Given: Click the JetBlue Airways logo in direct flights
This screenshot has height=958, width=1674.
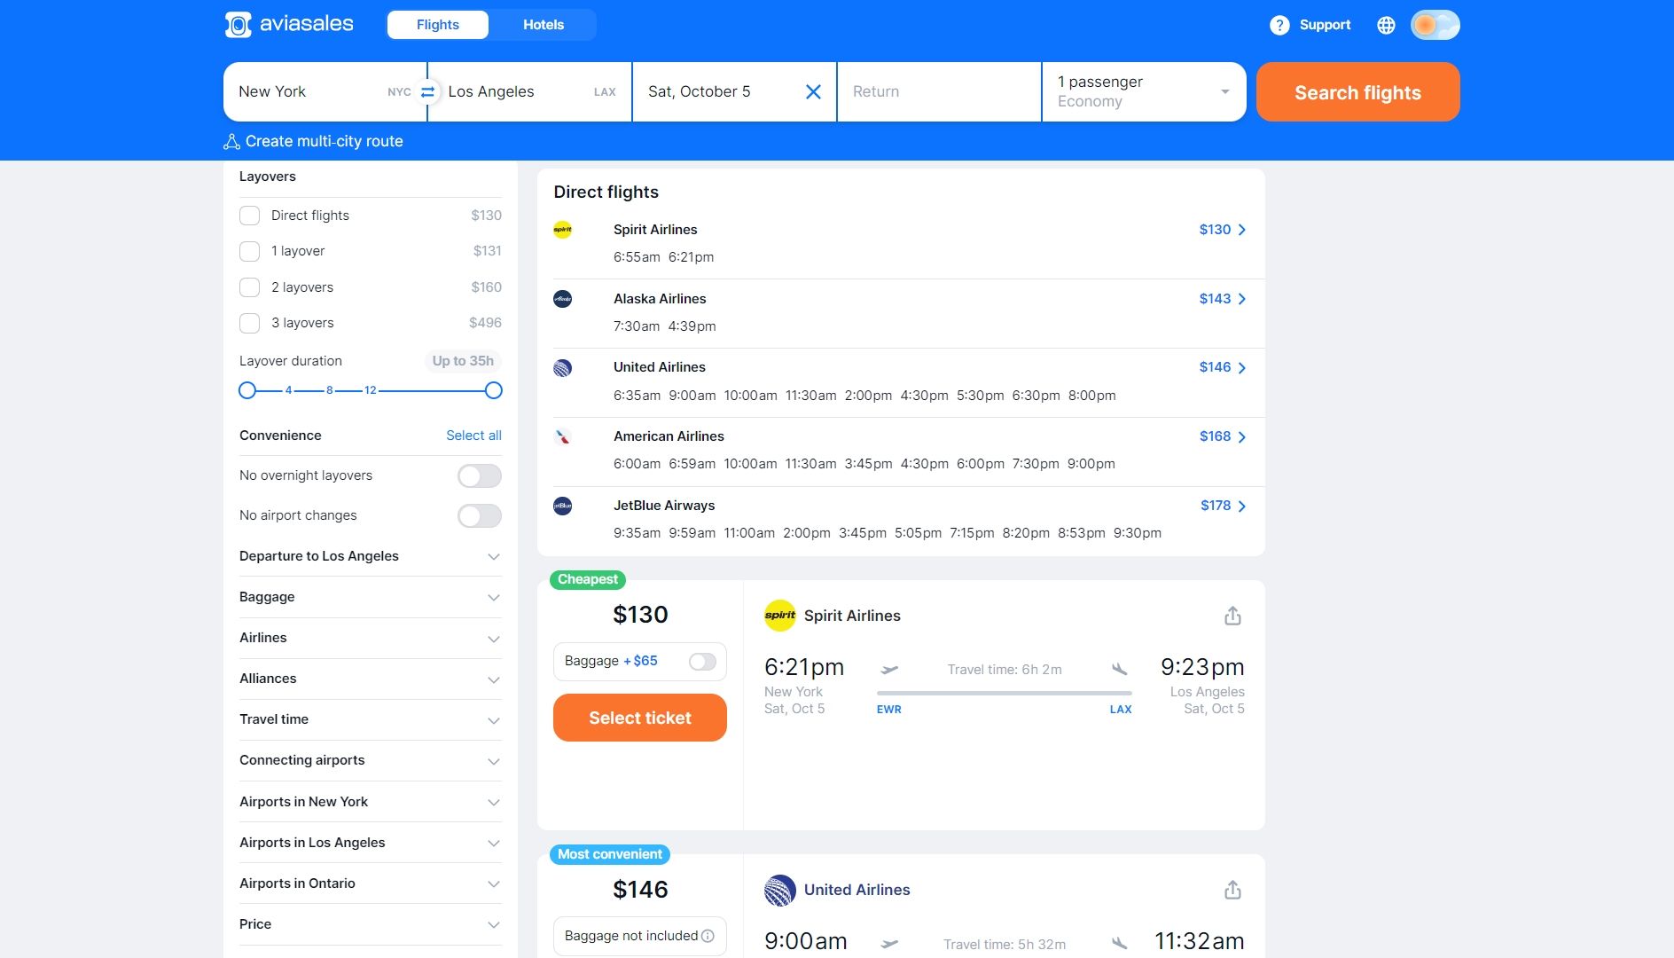Looking at the screenshot, I should coord(562,506).
